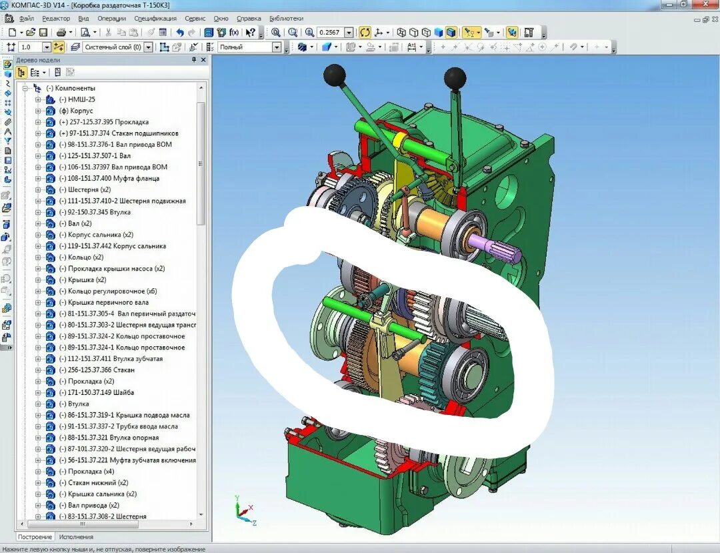Click the zoom-in magnifier next to scale field
The image size is (720, 553).
310,33
